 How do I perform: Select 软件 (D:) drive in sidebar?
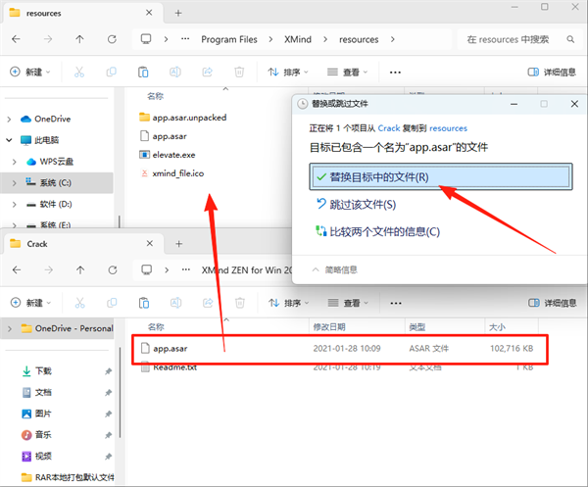[x=56, y=204]
